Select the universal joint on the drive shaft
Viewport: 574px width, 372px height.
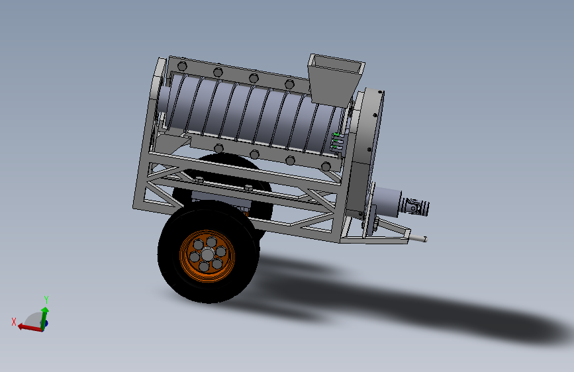coord(414,207)
